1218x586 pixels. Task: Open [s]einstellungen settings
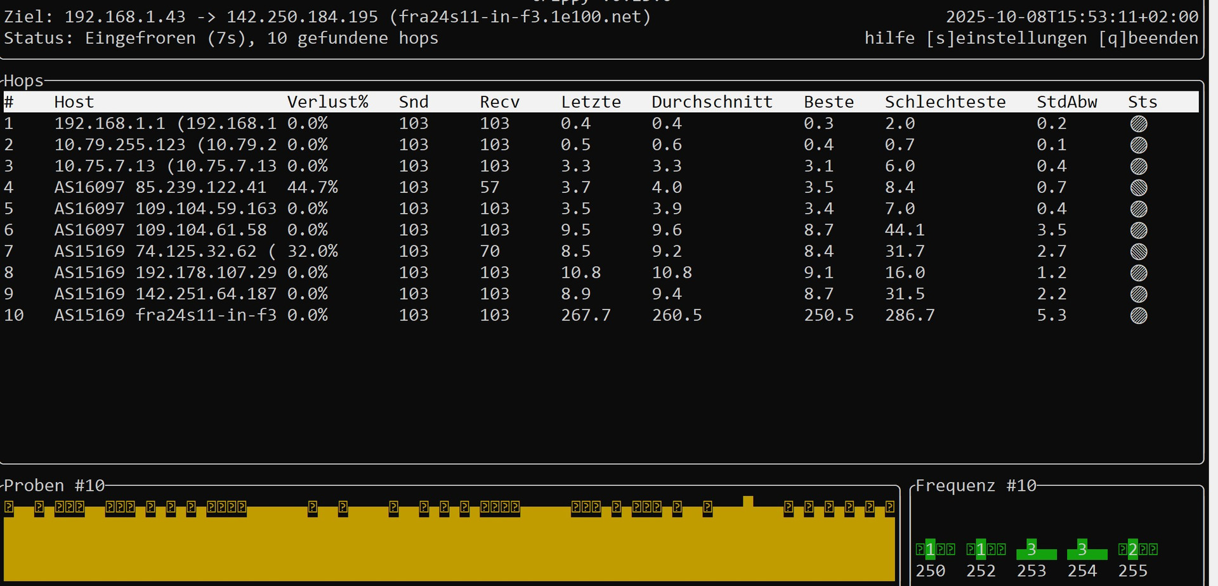[x=1006, y=38]
